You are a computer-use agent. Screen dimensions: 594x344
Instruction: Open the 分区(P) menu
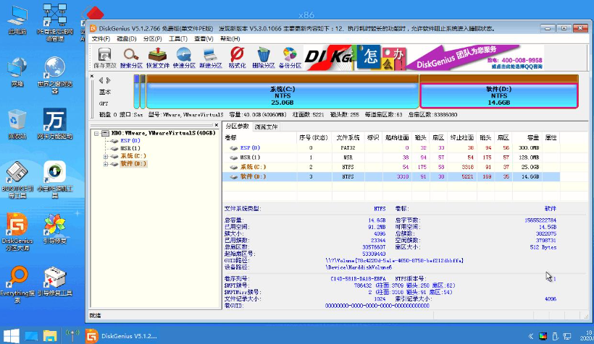click(152, 38)
